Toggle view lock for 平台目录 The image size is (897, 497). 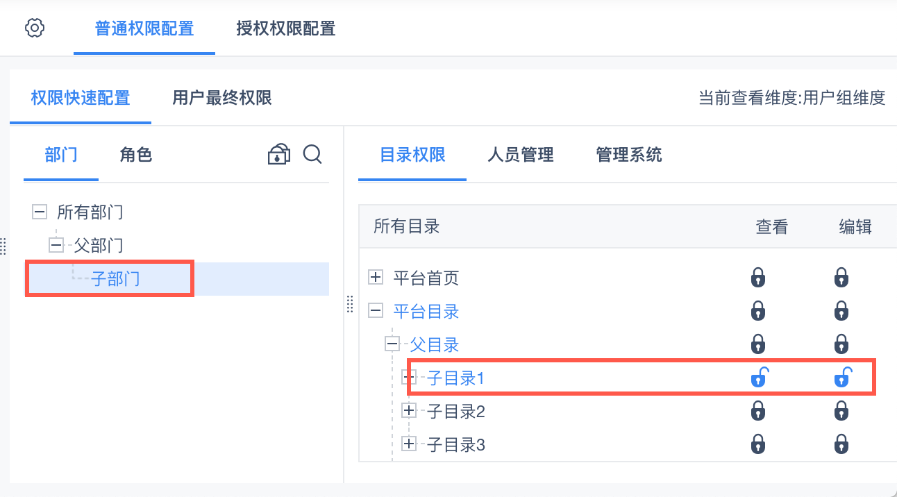click(x=758, y=311)
